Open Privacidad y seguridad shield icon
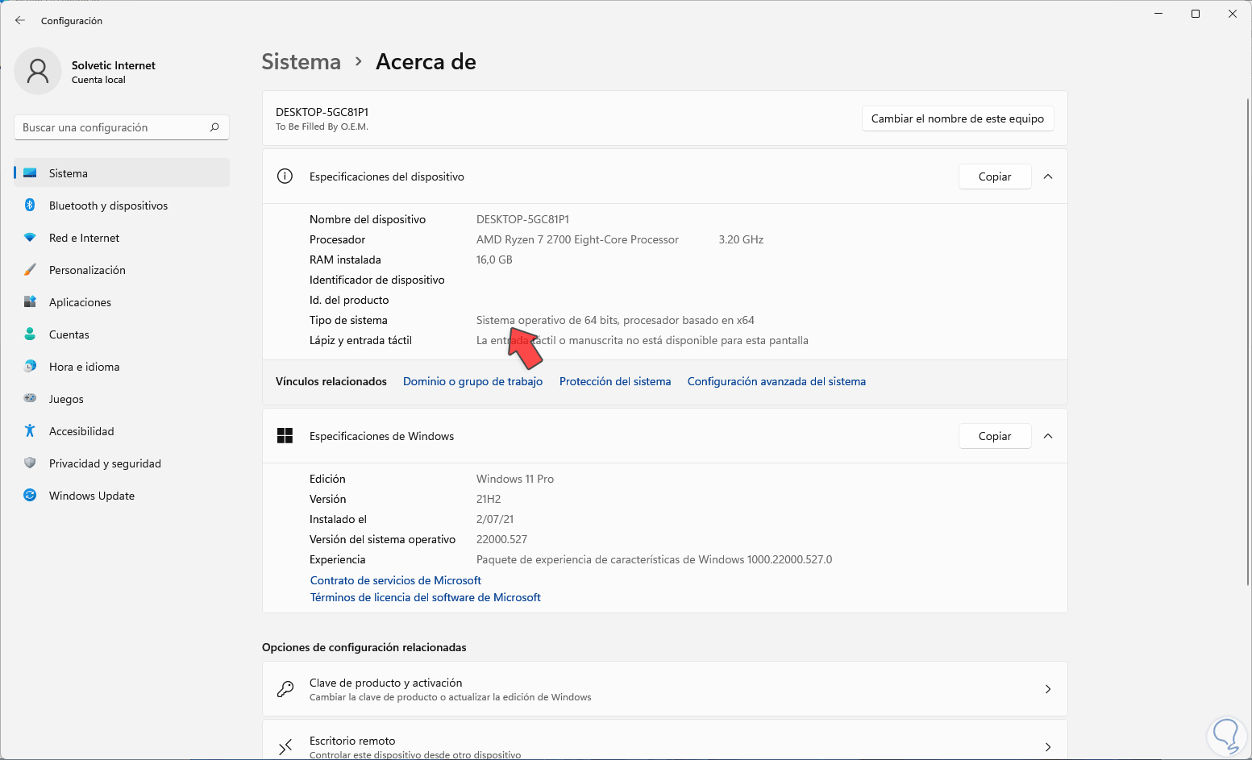This screenshot has height=760, width=1252. 30,463
